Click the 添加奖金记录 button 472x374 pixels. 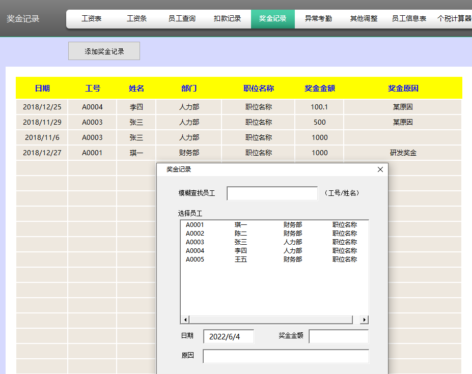point(103,51)
